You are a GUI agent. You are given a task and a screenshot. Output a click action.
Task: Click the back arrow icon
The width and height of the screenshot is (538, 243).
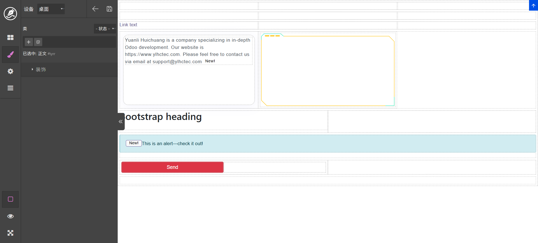point(95,9)
